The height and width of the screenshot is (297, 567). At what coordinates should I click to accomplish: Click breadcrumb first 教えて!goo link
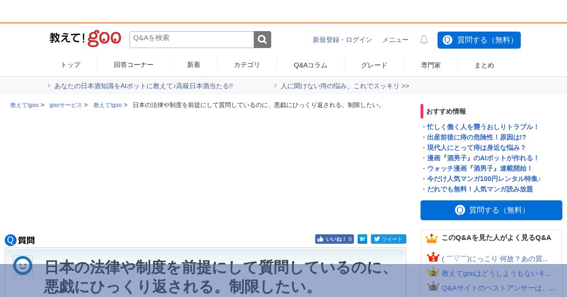coord(25,105)
